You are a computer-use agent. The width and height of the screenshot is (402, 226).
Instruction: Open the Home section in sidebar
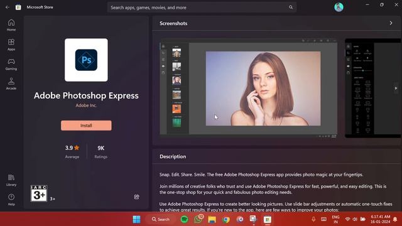pos(11,25)
